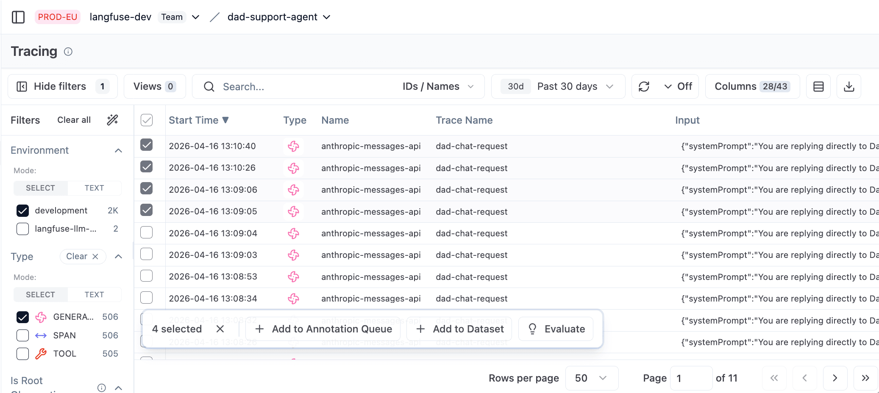This screenshot has width=879, height=393.
Task: Open the Past 30 days range dropdown
Action: tap(558, 86)
